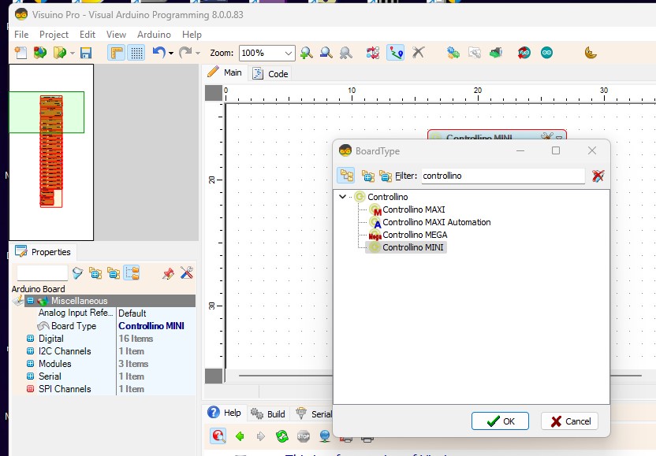Click the crescent moon dark theme icon
This screenshot has width=656, height=456.
[591, 53]
